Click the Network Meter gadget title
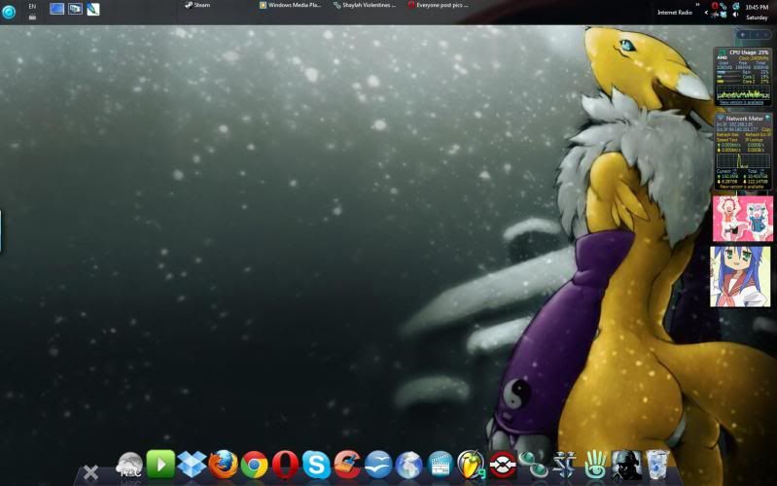Image resolution: width=777 pixels, height=486 pixels. click(744, 119)
